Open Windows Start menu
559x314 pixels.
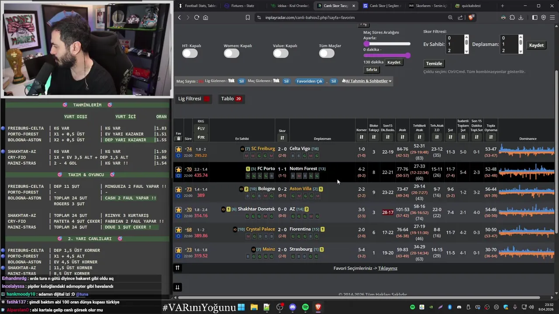(241, 307)
